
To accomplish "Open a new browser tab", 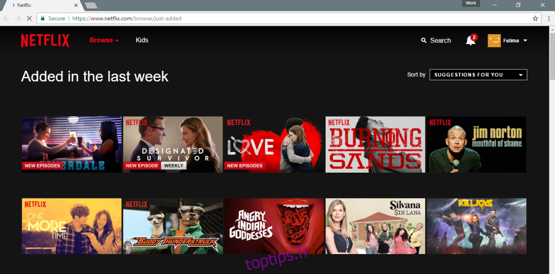I will click(91, 6).
